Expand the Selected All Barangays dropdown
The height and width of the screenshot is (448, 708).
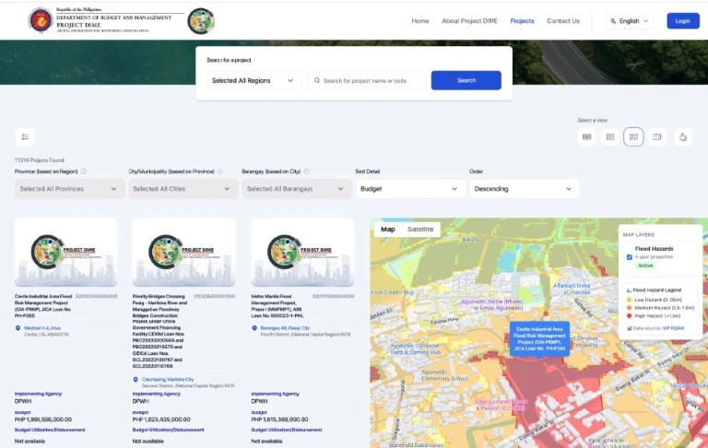297,189
